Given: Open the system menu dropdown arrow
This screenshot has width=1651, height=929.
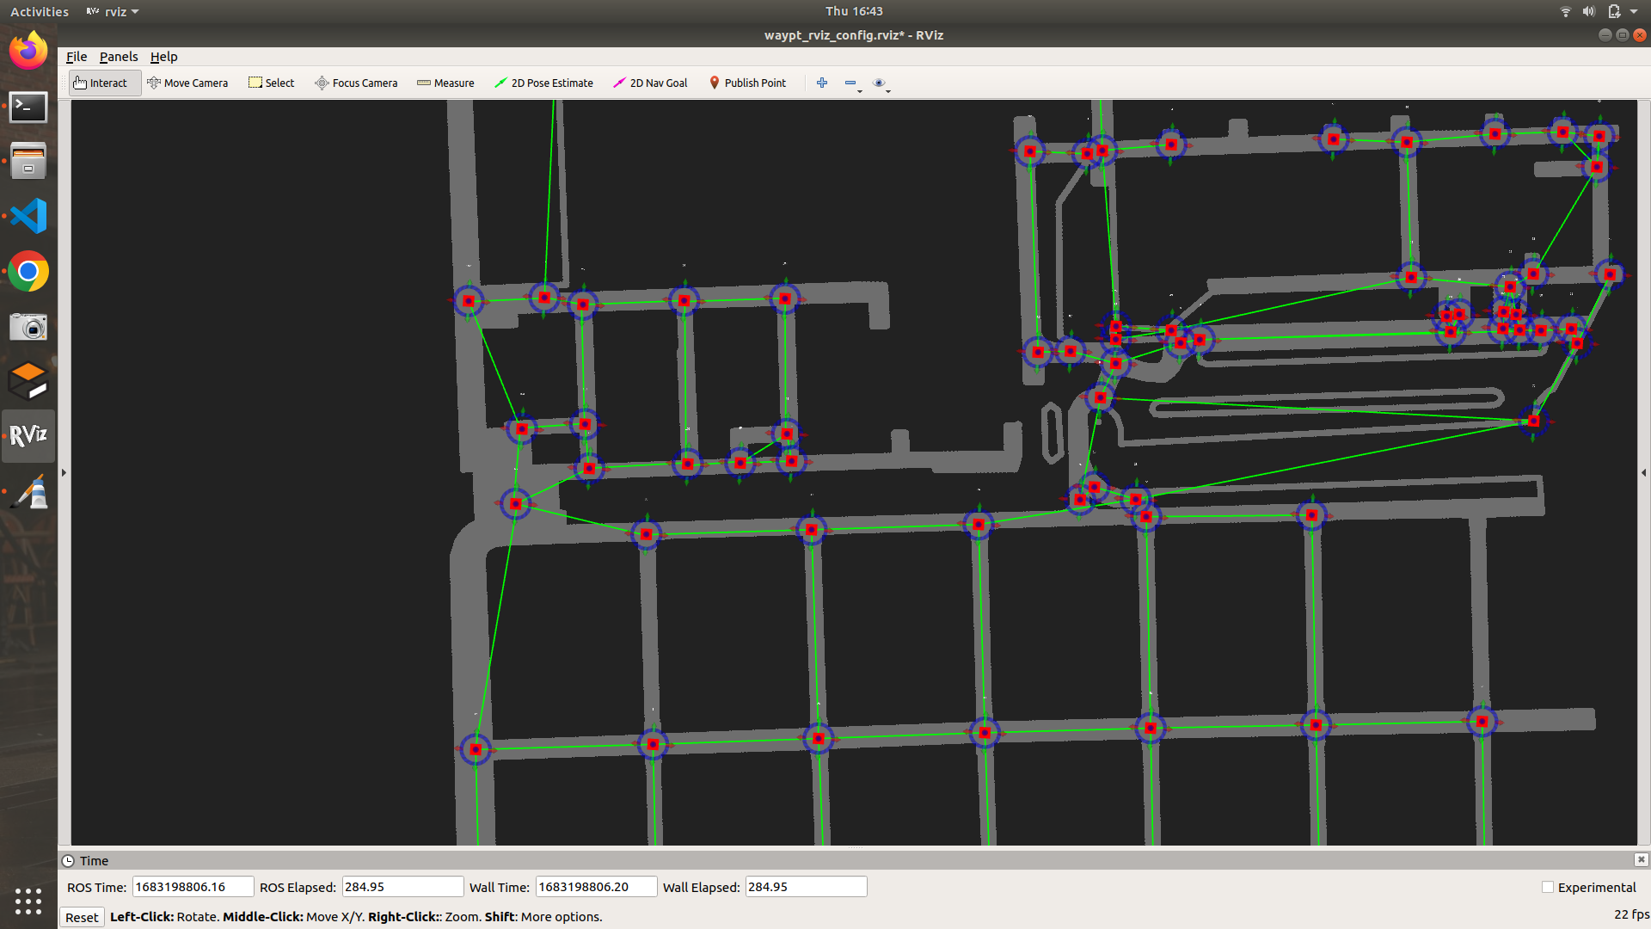Looking at the screenshot, I should point(1634,11).
